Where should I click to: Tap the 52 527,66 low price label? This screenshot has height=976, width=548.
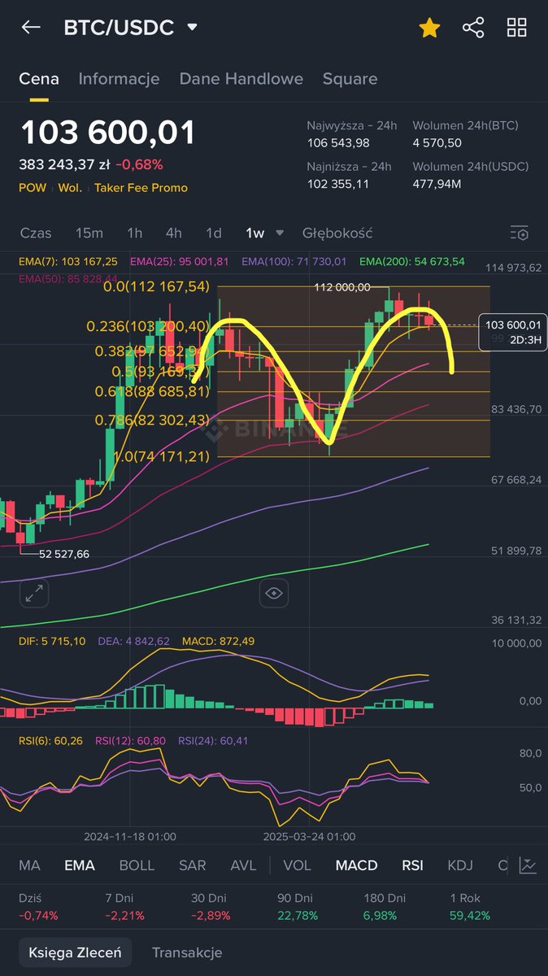point(64,554)
